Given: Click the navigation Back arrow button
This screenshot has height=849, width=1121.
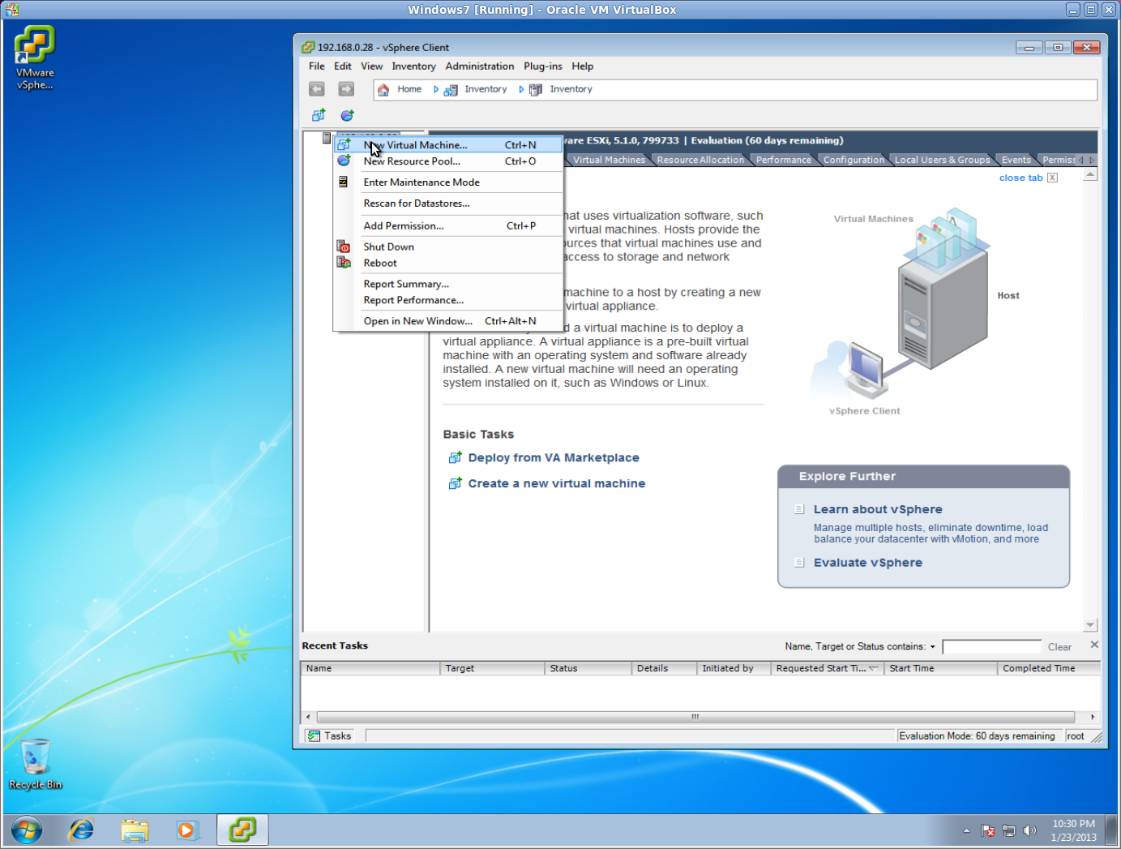Looking at the screenshot, I should click(x=317, y=89).
